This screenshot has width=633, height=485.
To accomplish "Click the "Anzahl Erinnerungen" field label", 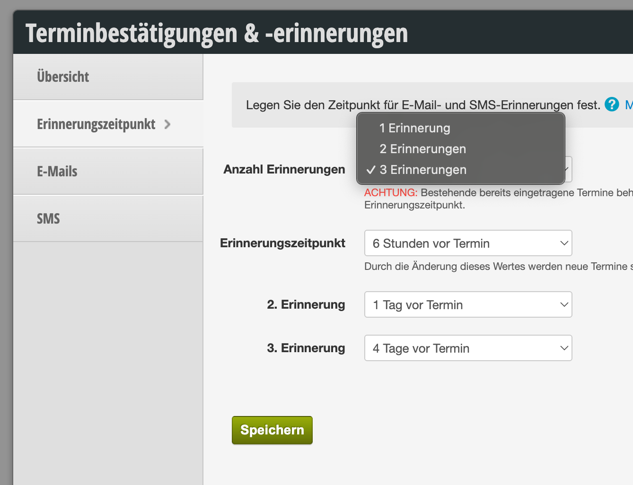I will coord(284,169).
